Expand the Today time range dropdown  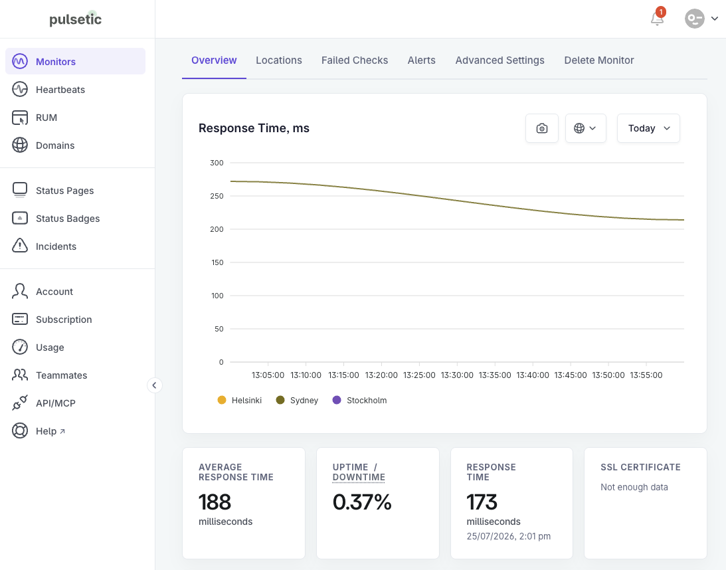(648, 128)
